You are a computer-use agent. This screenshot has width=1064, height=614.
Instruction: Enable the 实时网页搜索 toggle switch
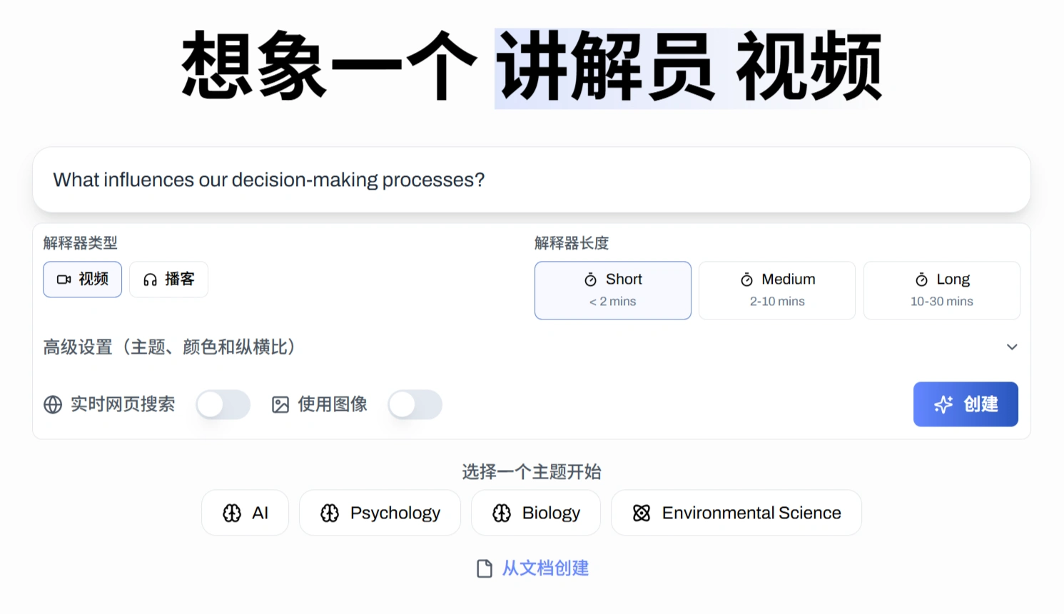click(223, 405)
